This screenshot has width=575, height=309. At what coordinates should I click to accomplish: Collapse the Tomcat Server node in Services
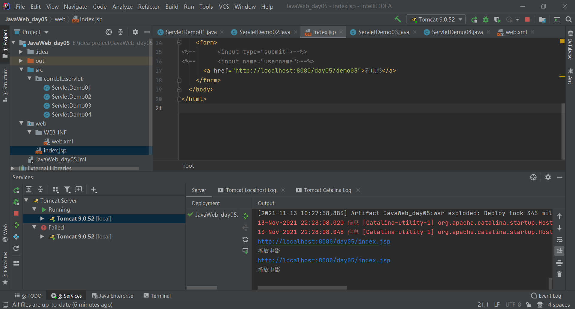click(x=26, y=200)
